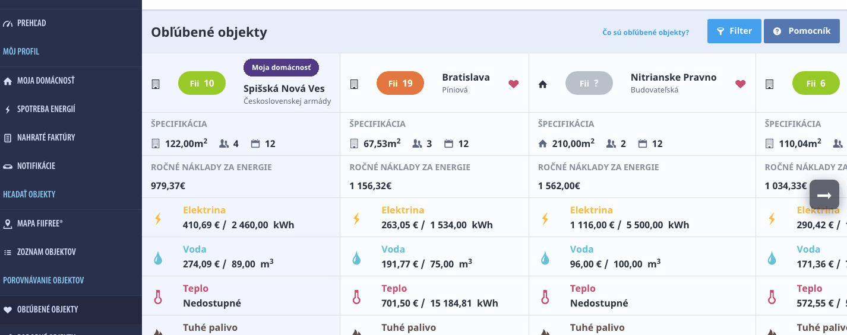Select Obľúbené objekty in sidebar
Screen dimensions: 847x335
[x=48, y=310]
